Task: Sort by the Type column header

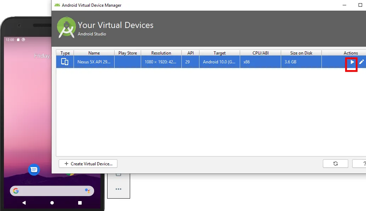Action: 65,53
